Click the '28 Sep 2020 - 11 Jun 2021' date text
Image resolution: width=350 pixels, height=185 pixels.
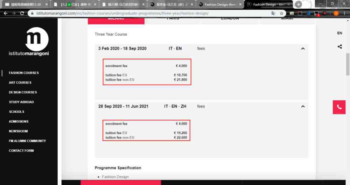[x=123, y=106]
